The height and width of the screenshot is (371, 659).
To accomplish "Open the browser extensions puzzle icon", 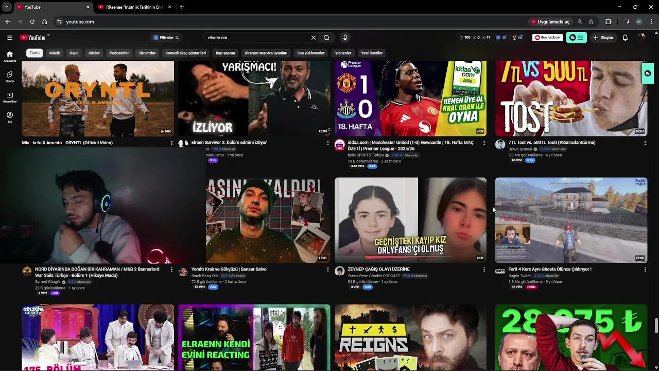I will pyautogui.click(x=608, y=22).
